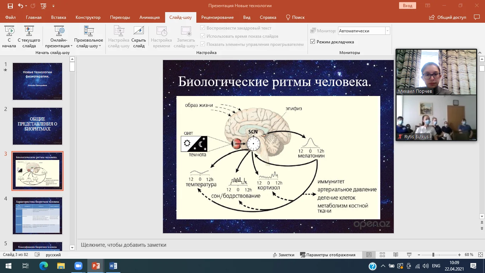The width and height of the screenshot is (485, 273).
Task: Start slideshow from beginning icon
Action: pyautogui.click(x=9, y=31)
